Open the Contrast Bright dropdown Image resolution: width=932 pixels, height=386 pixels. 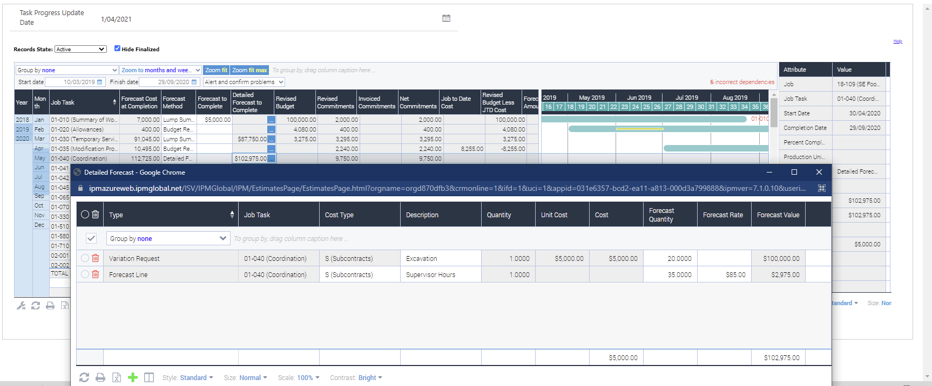pyautogui.click(x=370, y=378)
